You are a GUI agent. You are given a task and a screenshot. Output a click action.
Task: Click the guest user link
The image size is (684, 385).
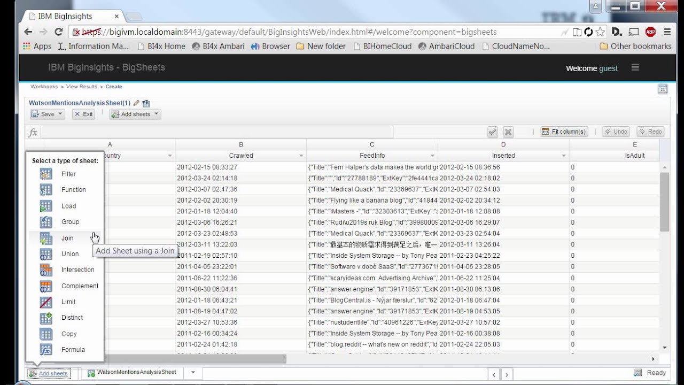pos(608,68)
